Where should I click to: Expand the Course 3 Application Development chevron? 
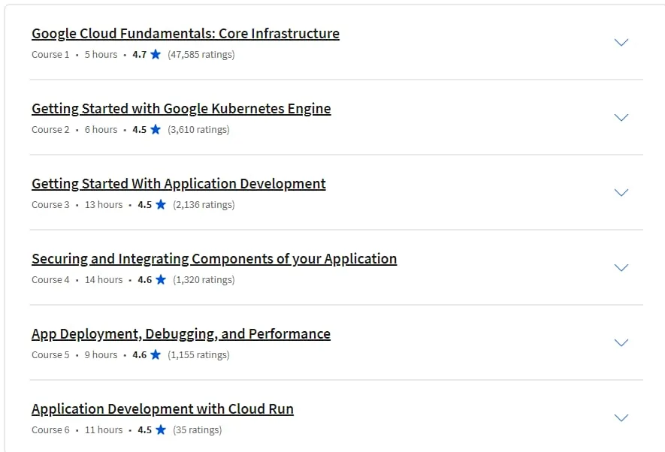click(x=621, y=192)
